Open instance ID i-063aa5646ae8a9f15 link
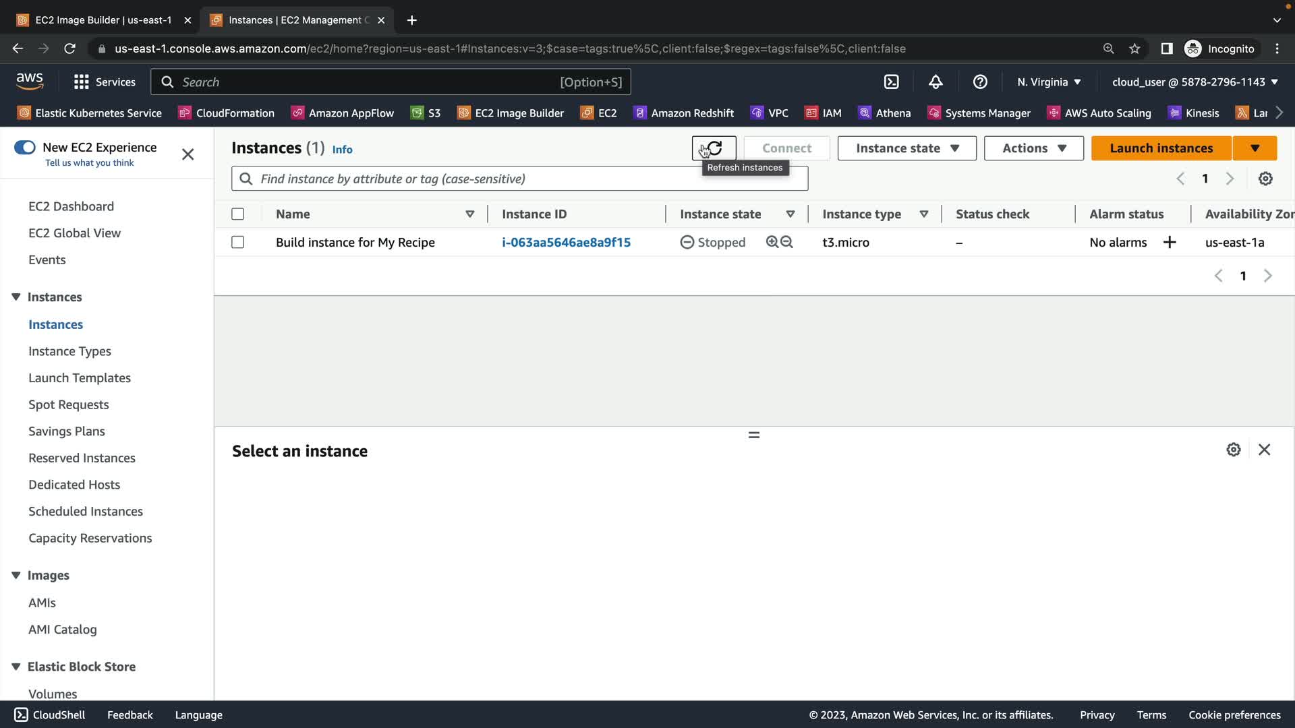Image resolution: width=1295 pixels, height=728 pixels. click(x=566, y=242)
